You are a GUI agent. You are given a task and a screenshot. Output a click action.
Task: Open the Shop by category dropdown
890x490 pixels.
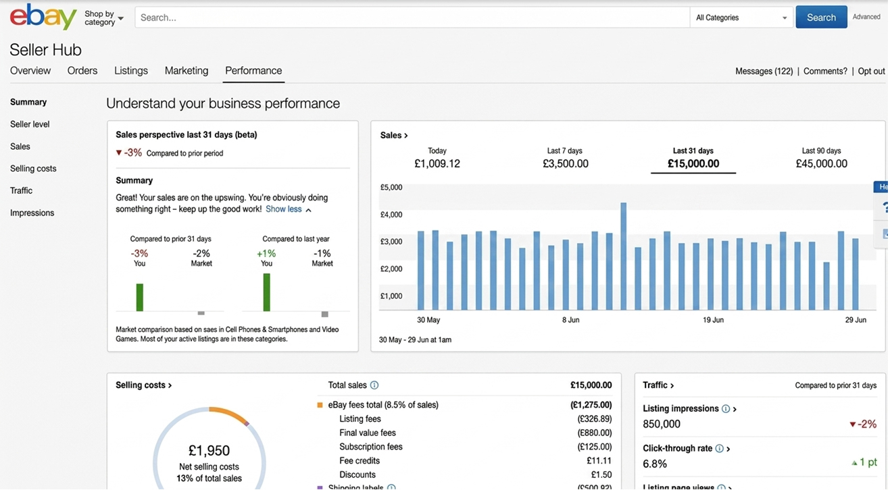[104, 18]
